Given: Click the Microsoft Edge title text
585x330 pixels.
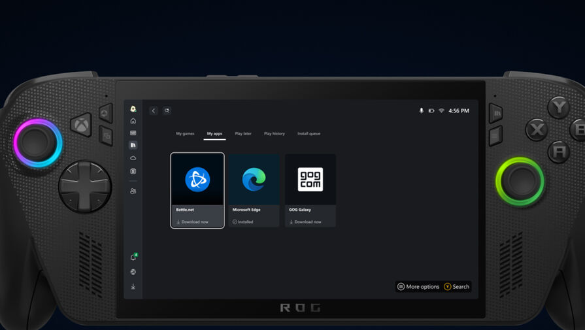Looking at the screenshot, I should (246, 210).
